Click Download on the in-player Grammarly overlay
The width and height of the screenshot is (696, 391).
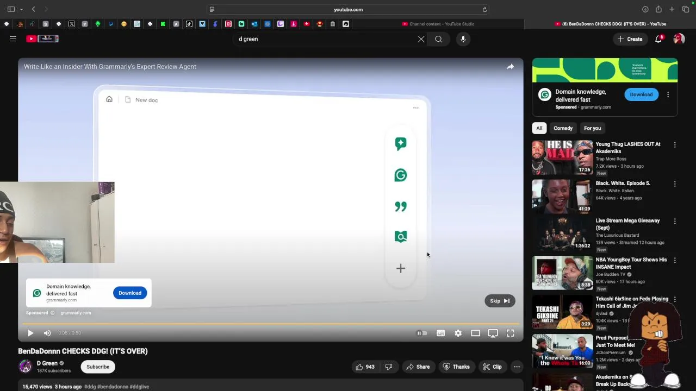click(x=130, y=293)
